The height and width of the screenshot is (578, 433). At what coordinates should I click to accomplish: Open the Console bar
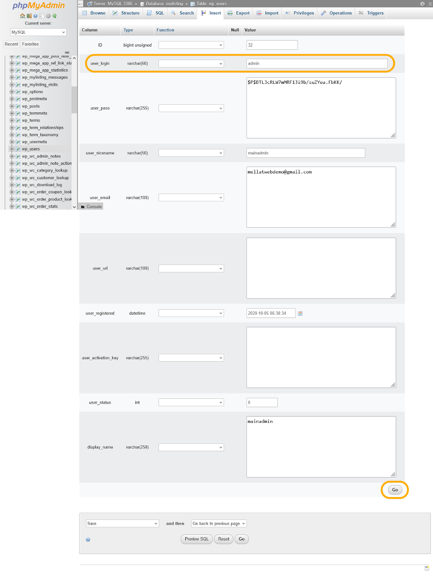(x=91, y=207)
